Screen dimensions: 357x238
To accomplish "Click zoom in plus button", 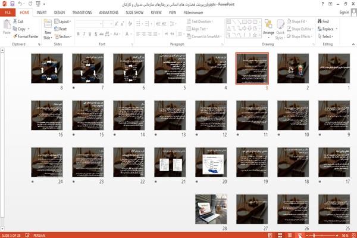I will 337,235.
